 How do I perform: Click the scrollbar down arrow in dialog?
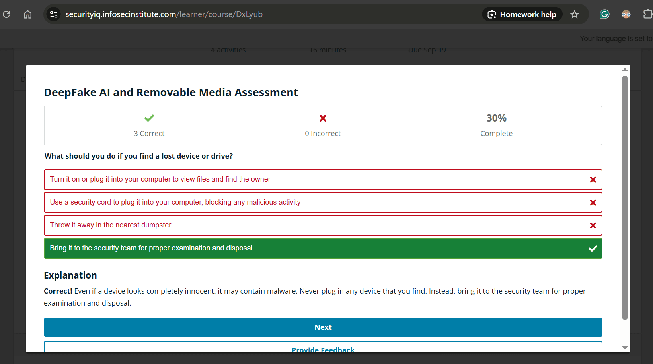(625, 348)
